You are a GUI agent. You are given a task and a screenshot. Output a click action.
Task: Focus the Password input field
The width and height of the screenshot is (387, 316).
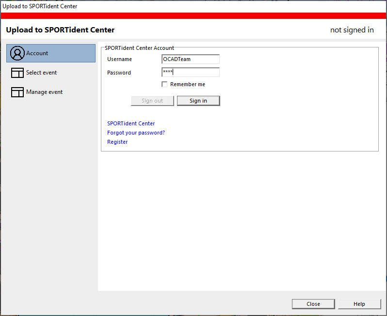191,72
